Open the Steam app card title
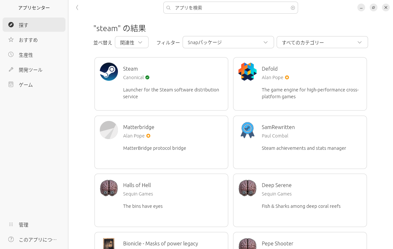The image size is (393, 249). tap(131, 69)
